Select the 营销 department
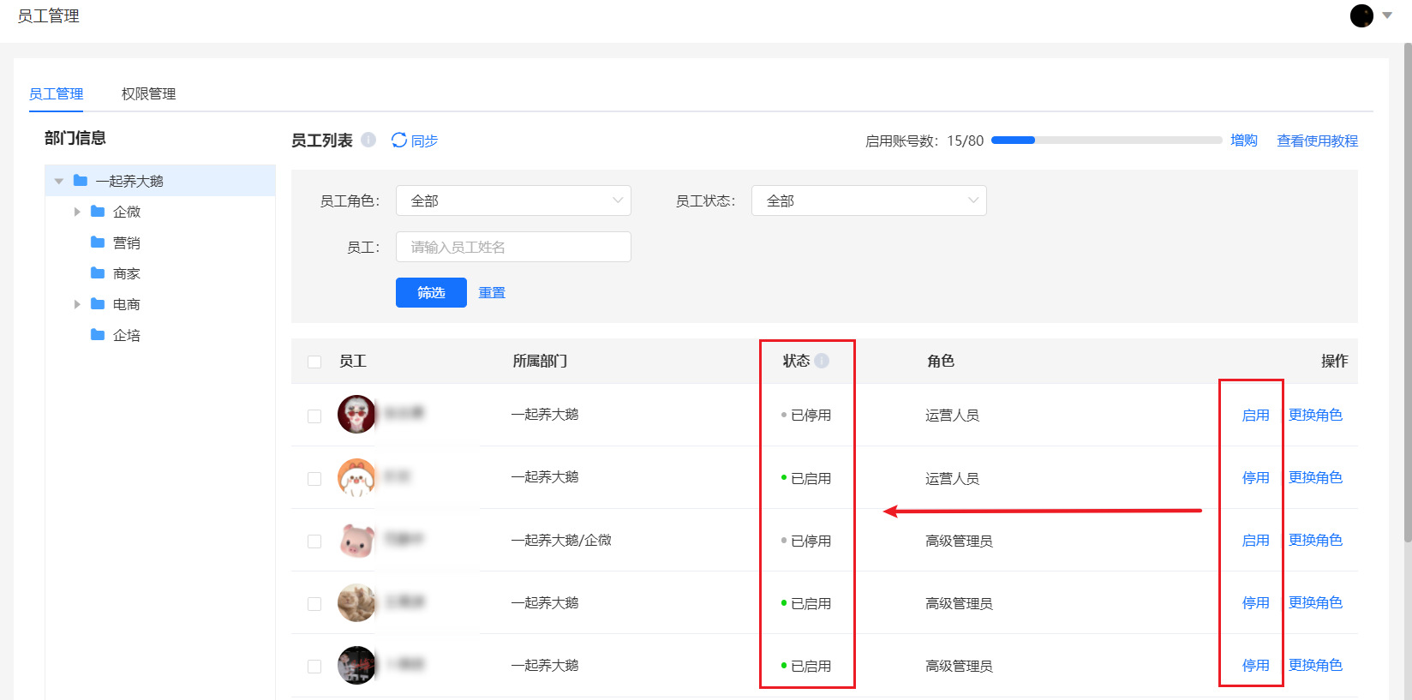Image resolution: width=1412 pixels, height=700 pixels. click(127, 242)
